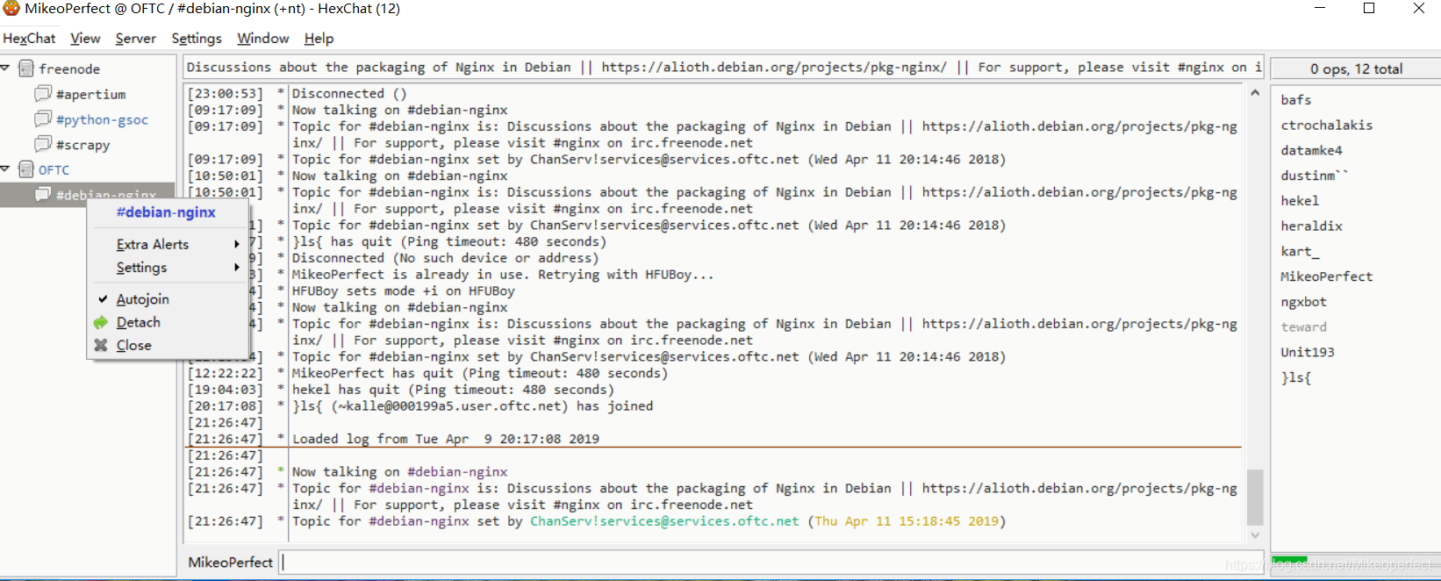Select user hekel in user list
Image resolution: width=1441 pixels, height=581 pixels.
coord(1300,201)
